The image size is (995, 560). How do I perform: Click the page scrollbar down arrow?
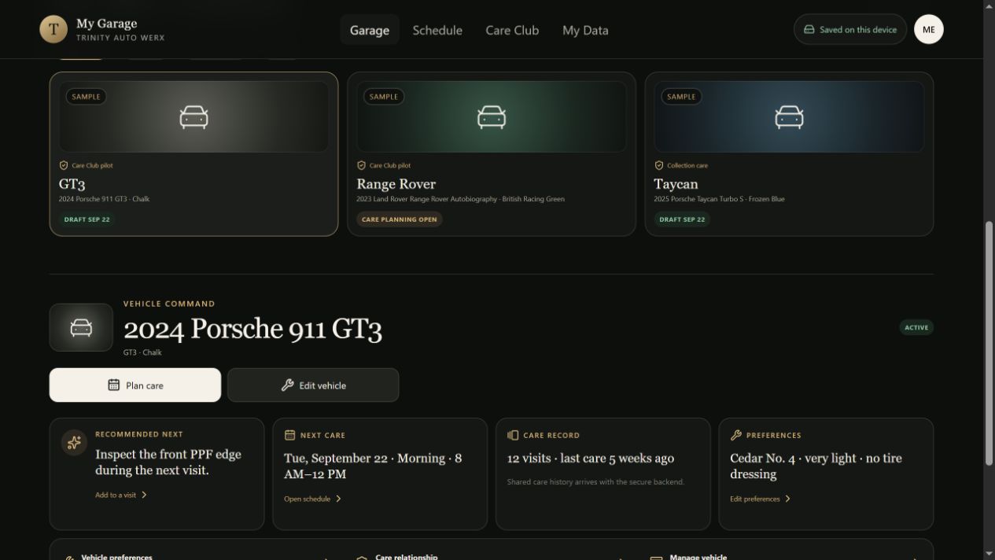pos(989,554)
